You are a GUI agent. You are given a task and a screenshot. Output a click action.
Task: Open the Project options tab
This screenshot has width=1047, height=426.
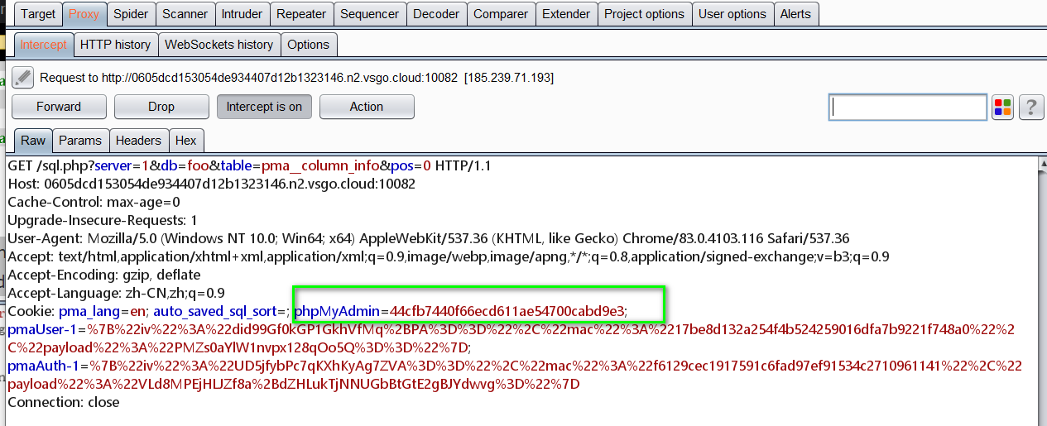[645, 14]
